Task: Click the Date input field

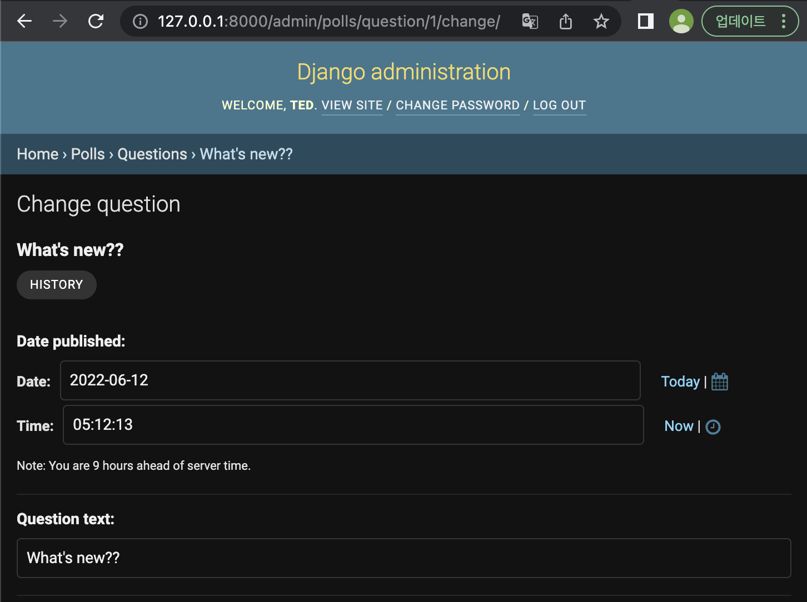Action: [x=350, y=380]
